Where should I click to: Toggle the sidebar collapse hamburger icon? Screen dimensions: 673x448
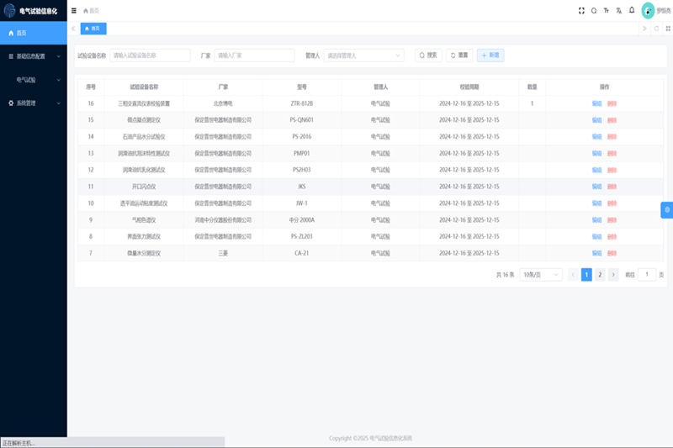coord(74,11)
